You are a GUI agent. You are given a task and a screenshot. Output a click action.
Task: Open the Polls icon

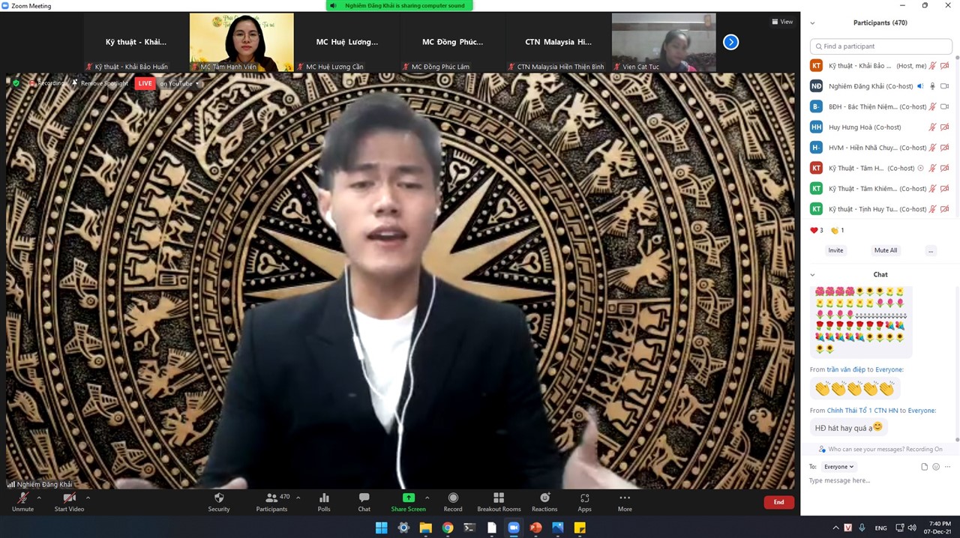(x=324, y=498)
